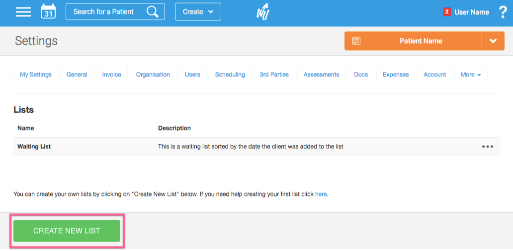The image size is (513, 251).
Task: Expand the More settings menu
Action: (471, 75)
